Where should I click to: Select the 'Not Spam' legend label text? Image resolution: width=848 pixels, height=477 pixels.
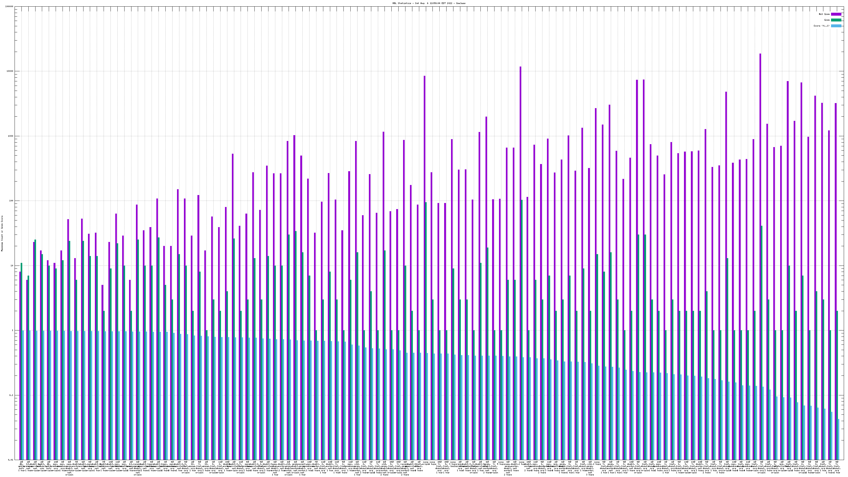pyautogui.click(x=824, y=14)
